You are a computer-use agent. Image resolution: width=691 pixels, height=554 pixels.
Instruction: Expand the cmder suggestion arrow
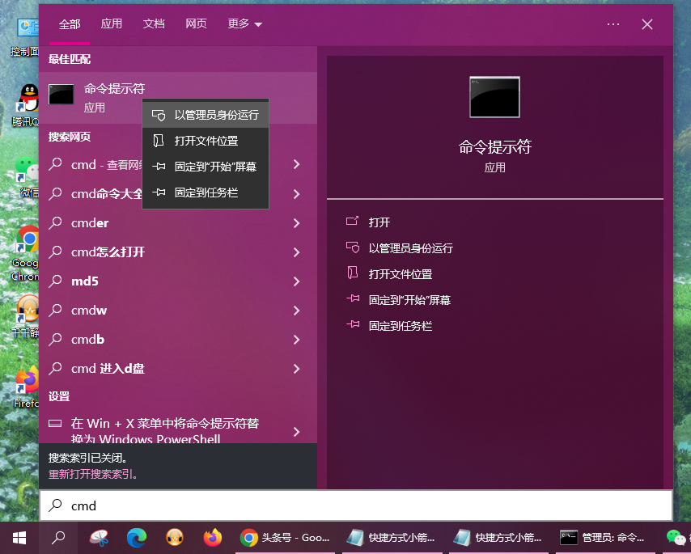(x=297, y=223)
